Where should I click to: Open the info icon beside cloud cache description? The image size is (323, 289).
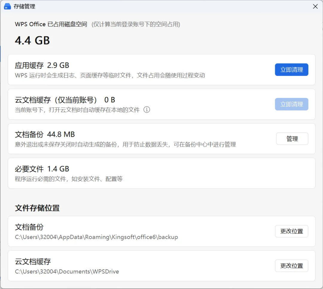click(147, 110)
